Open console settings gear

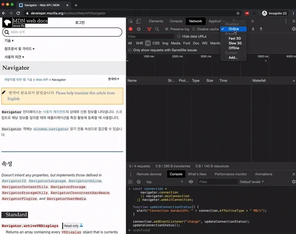coord(294,182)
